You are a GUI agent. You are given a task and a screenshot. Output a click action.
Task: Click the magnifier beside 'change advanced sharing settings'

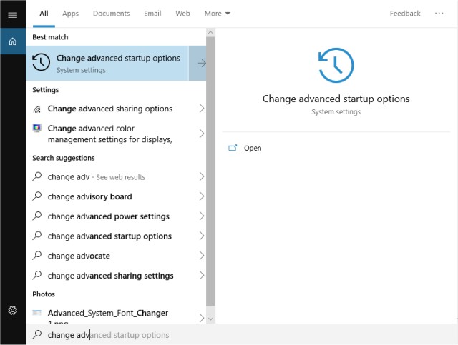click(37, 275)
